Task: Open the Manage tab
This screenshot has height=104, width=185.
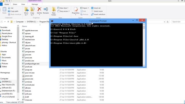Action: point(35,4)
